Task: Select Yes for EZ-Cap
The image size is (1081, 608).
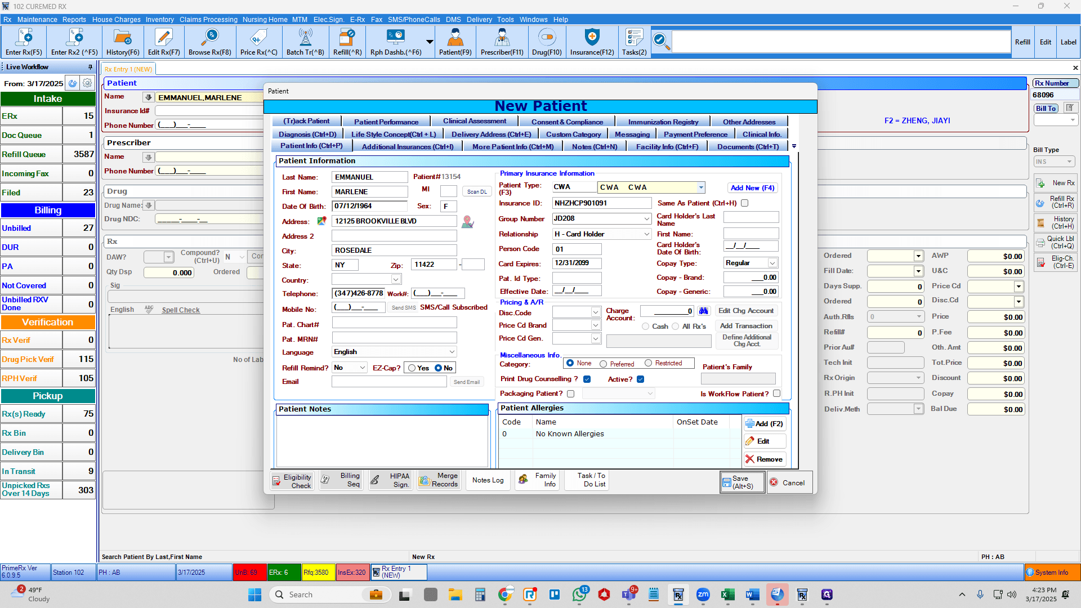Action: (x=412, y=368)
